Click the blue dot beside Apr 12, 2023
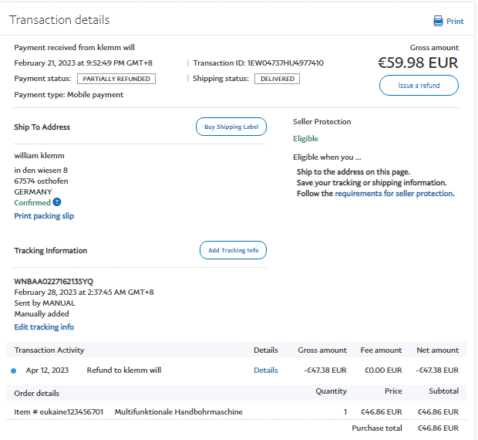The width and height of the screenshot is (478, 440). [x=14, y=371]
